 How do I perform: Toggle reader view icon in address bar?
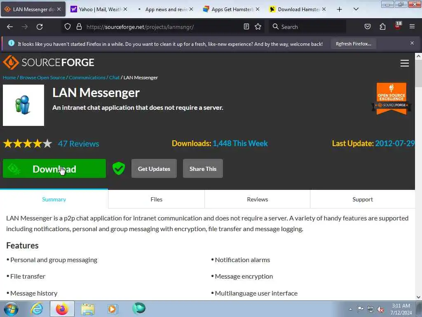pyautogui.click(x=246, y=26)
